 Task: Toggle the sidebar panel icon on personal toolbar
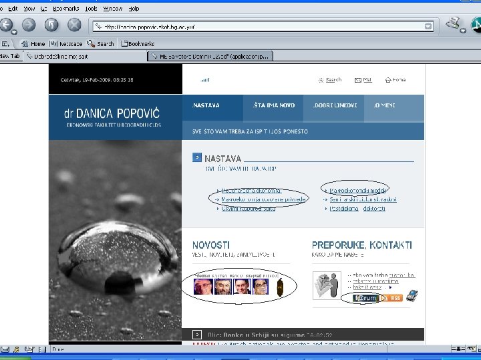5,44
